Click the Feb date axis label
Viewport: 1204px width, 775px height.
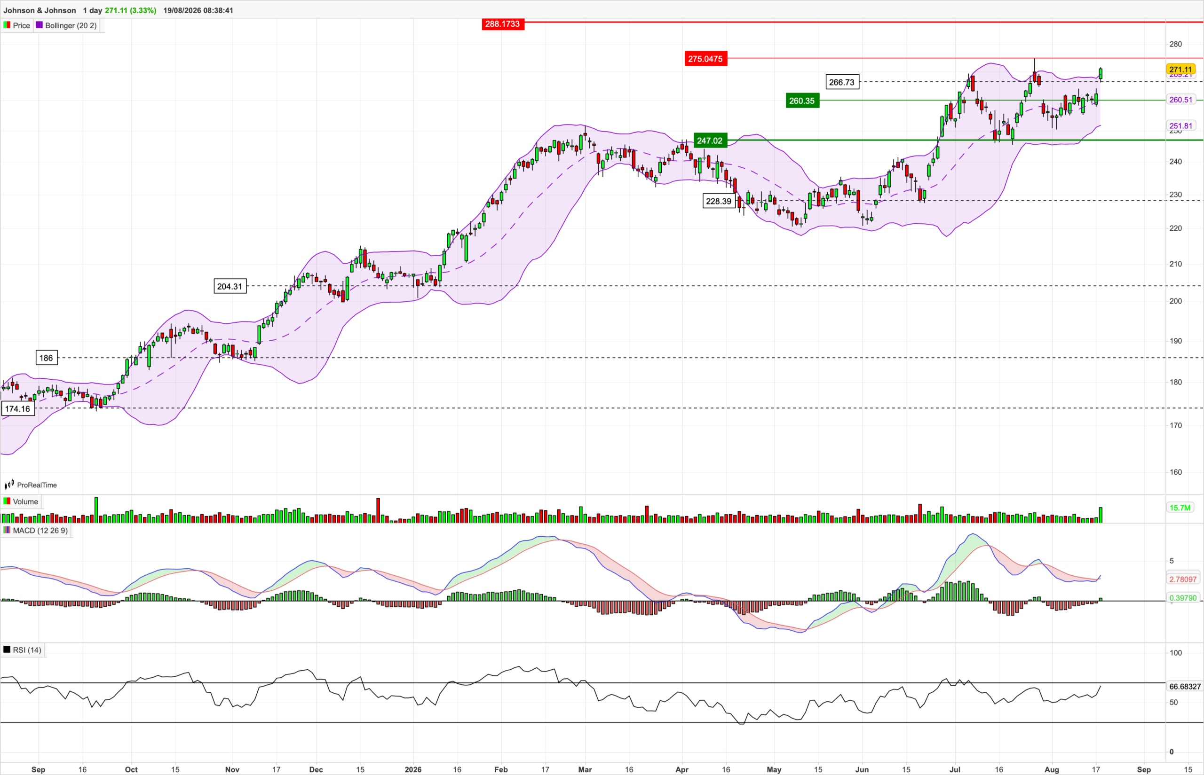tap(501, 769)
